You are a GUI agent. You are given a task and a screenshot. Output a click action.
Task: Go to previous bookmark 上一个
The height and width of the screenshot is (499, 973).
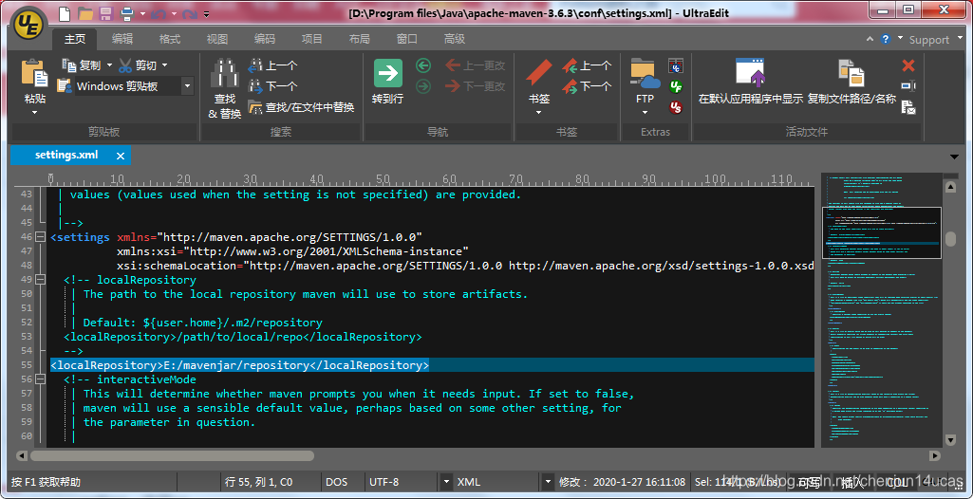587,65
